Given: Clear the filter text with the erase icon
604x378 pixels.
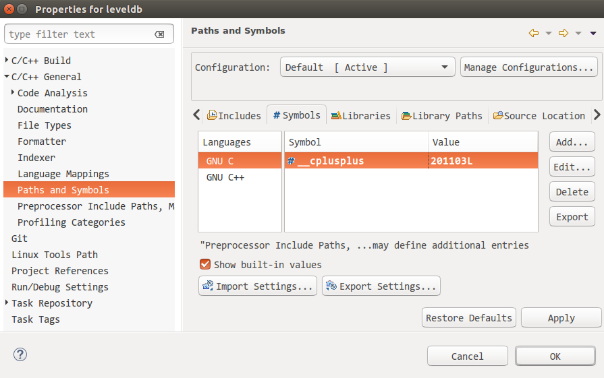Looking at the screenshot, I should (159, 34).
